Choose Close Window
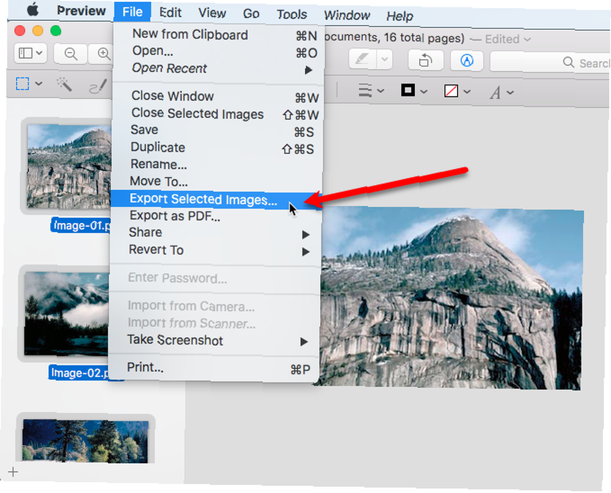The height and width of the screenshot is (493, 611). coord(217,97)
